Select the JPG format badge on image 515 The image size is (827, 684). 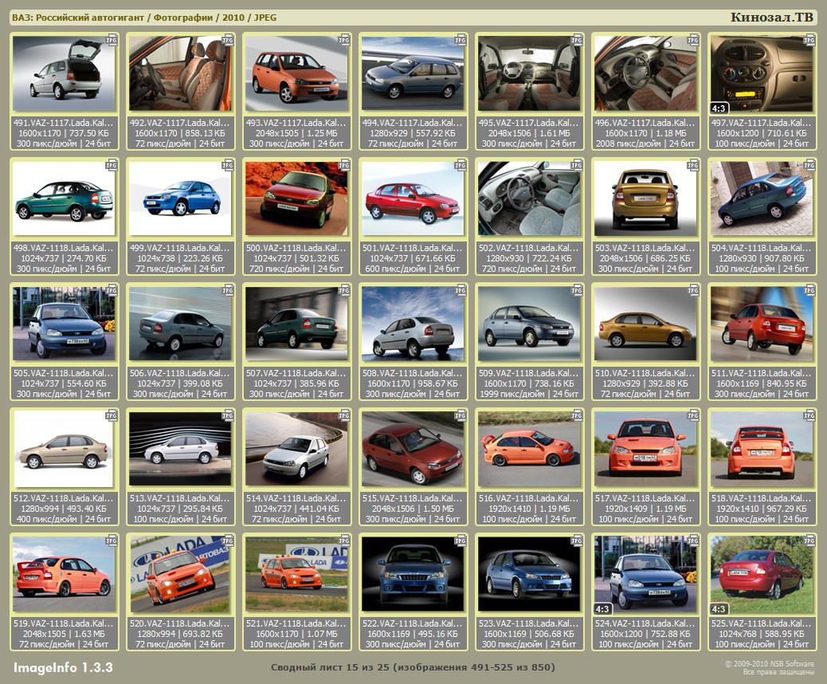click(x=460, y=415)
